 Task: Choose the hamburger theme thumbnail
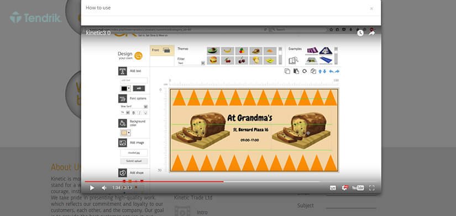point(213,60)
